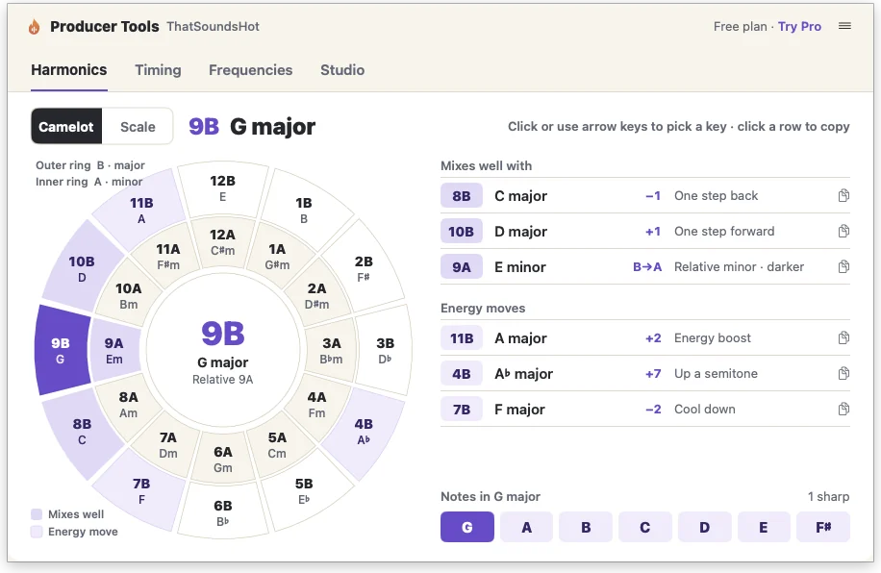Select 1B B wheel segment
The width and height of the screenshot is (881, 573).
click(303, 211)
